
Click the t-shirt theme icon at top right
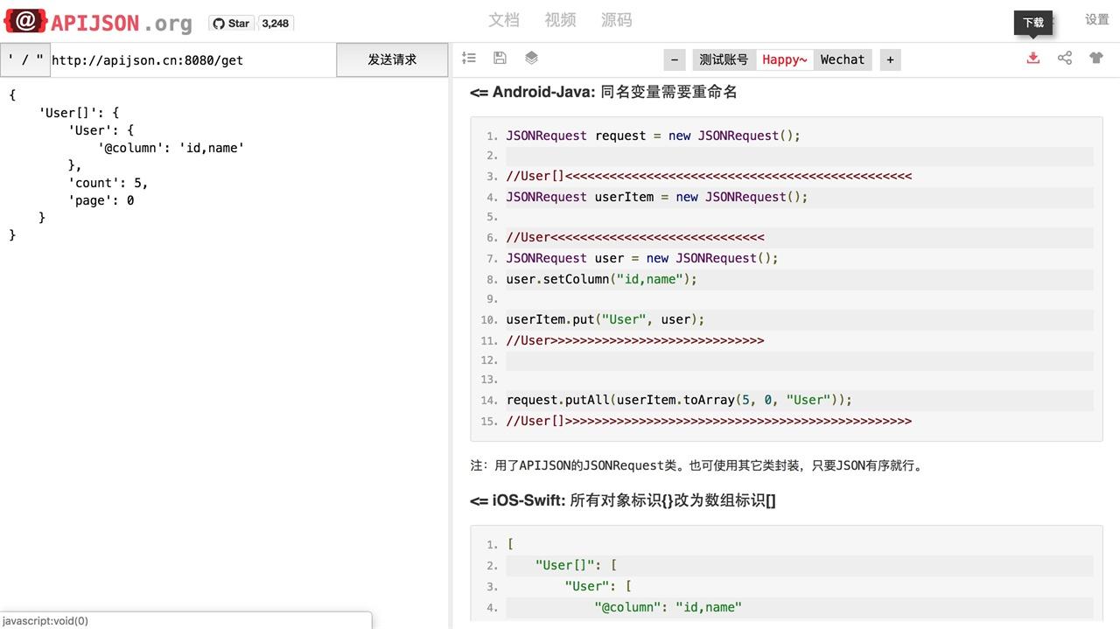1096,58
